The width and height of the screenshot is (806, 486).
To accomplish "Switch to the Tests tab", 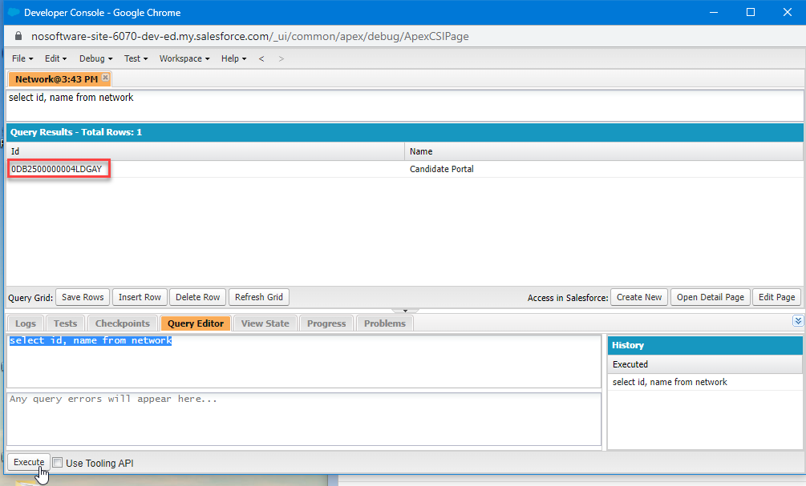I will point(65,323).
